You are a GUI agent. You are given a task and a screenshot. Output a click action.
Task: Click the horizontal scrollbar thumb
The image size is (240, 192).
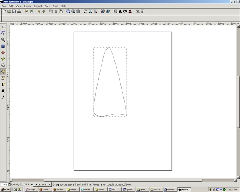pyautogui.click(x=123, y=180)
